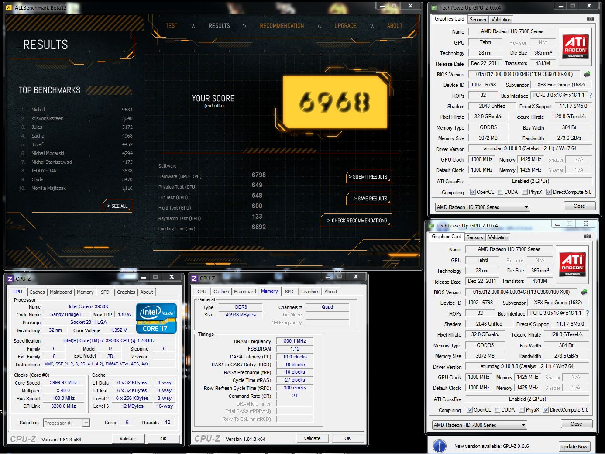Screen dimensions: 605x454
Task: Toggle PhysX checkbox in upper GPU-Z window
Action: click(x=525, y=192)
